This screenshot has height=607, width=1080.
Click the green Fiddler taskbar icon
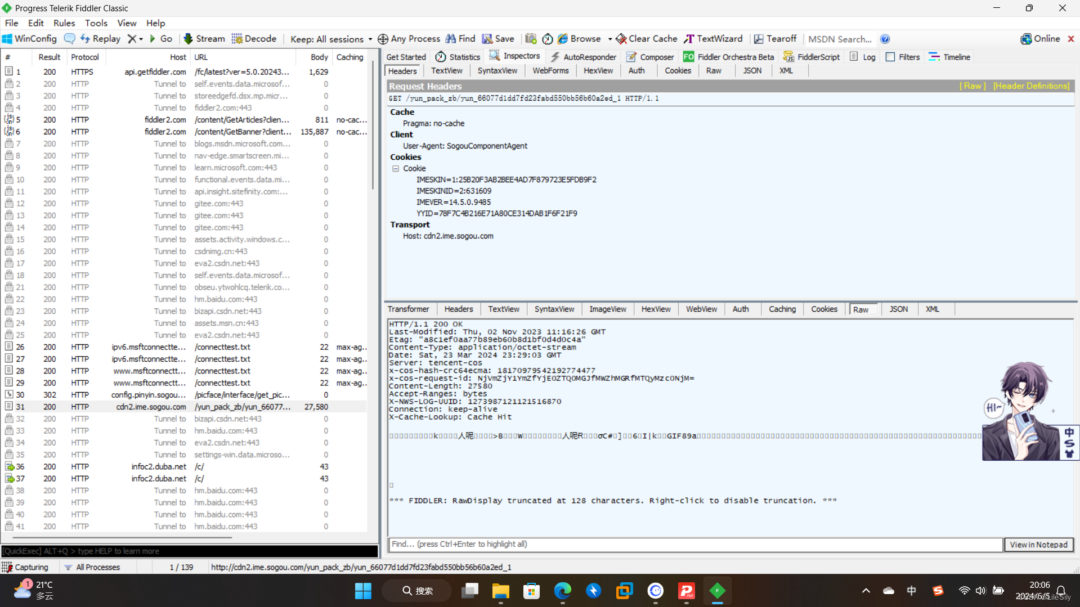[717, 591]
